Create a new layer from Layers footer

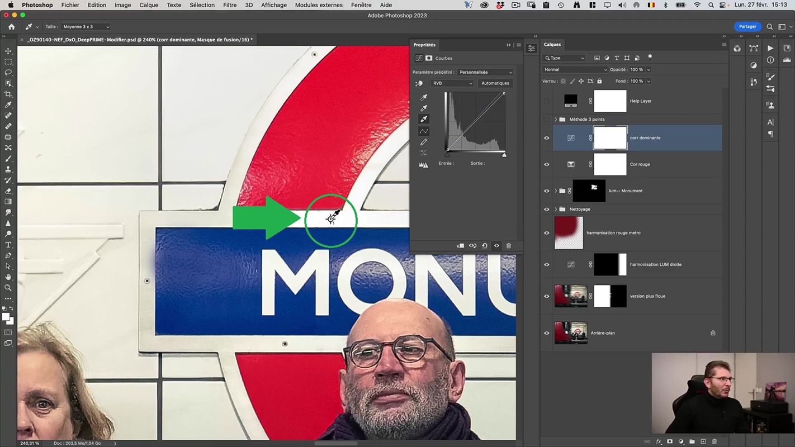point(703,441)
